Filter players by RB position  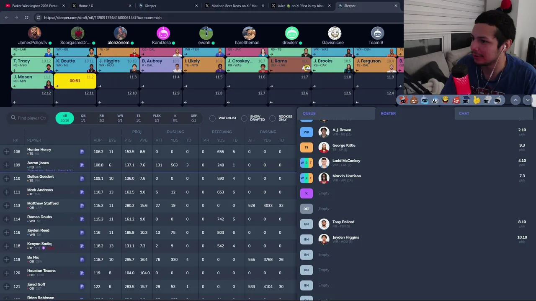click(101, 118)
